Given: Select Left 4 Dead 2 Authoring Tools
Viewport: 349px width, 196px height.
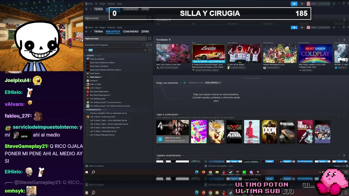Looking at the screenshot, I should (x=103, y=117).
